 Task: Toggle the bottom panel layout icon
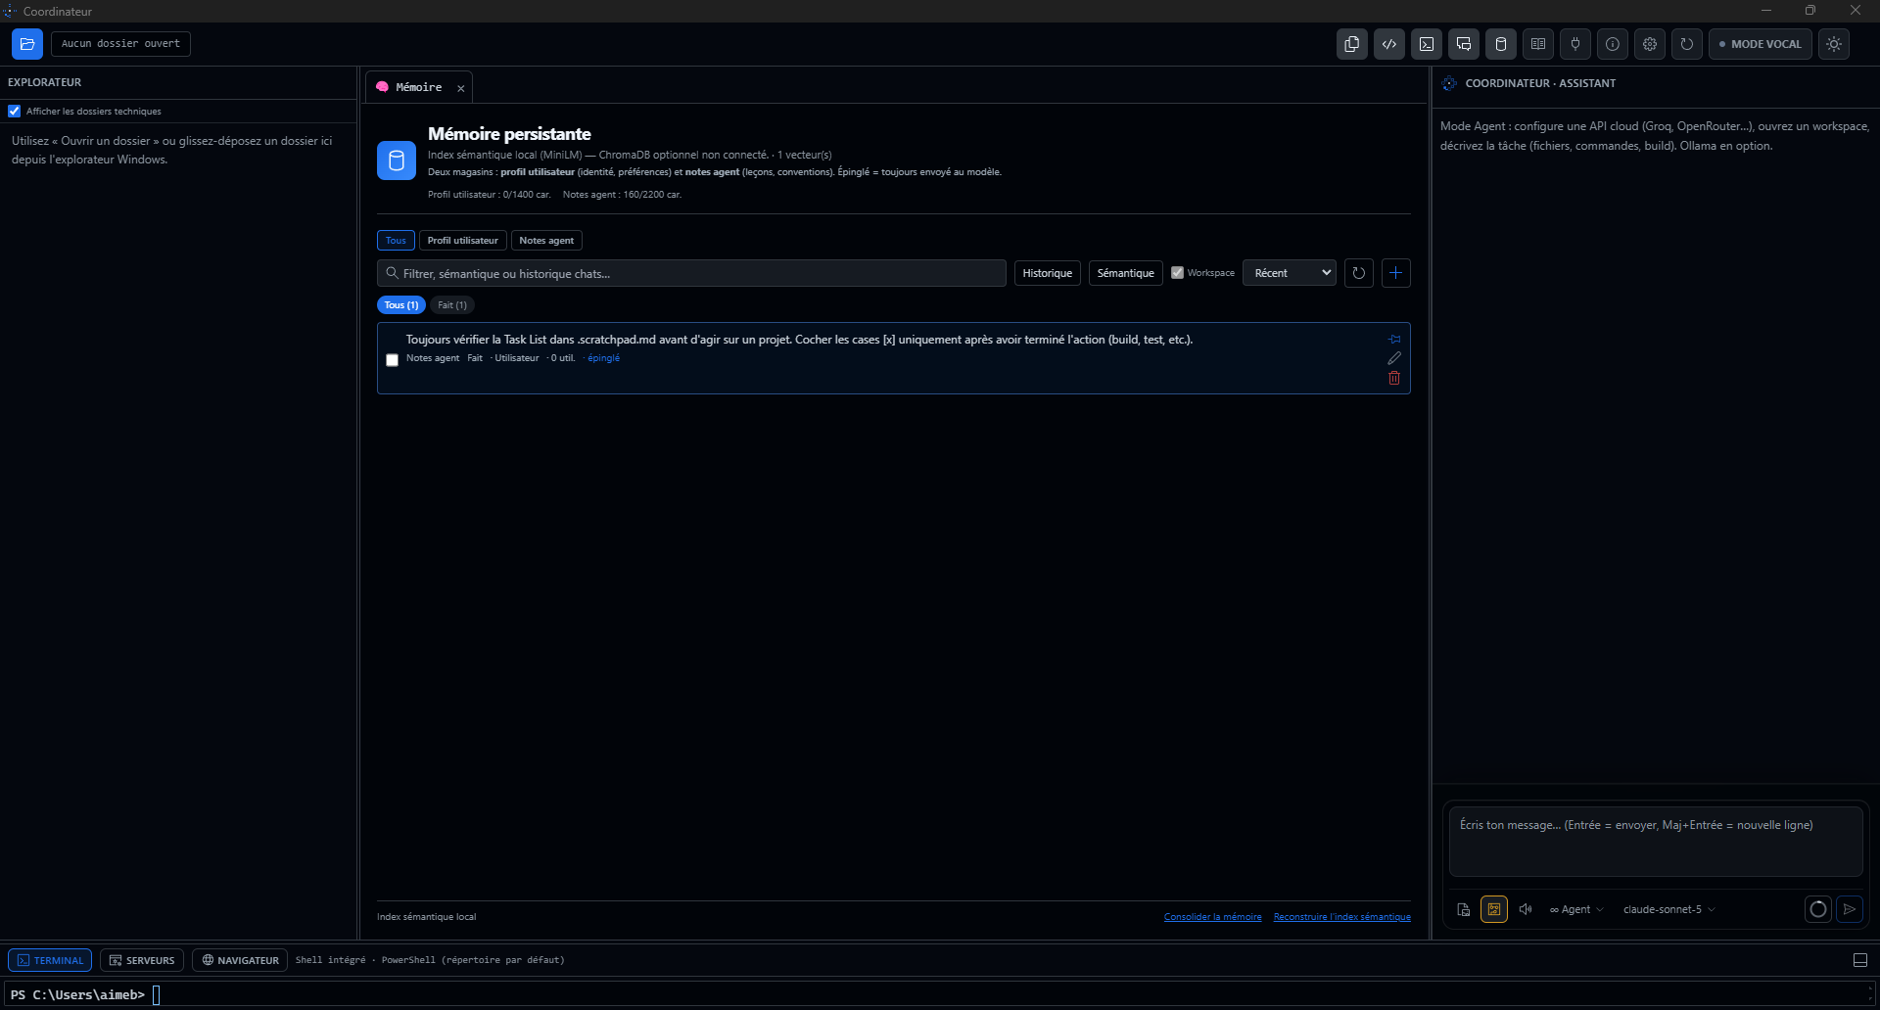(1860, 960)
